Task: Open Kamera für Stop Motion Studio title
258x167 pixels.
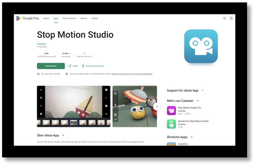Action: pos(193,121)
